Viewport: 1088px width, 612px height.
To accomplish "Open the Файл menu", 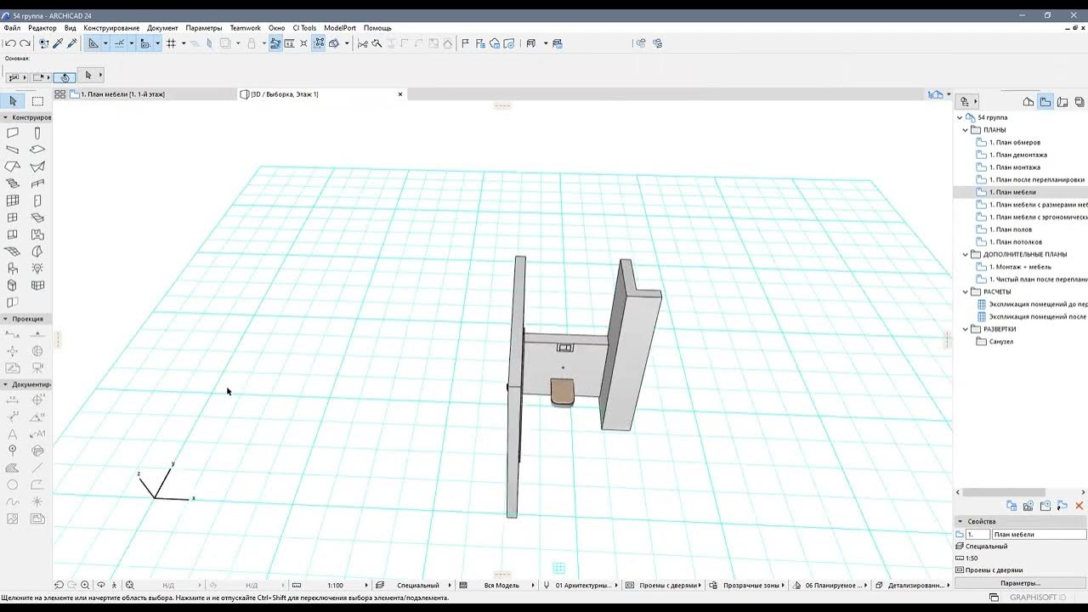I will (12, 28).
